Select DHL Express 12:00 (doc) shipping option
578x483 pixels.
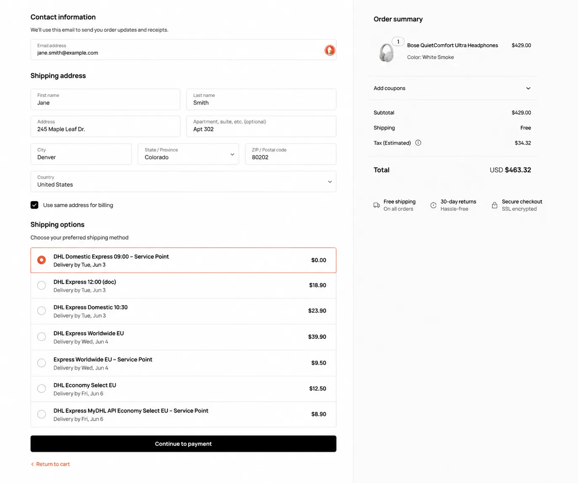183,286
